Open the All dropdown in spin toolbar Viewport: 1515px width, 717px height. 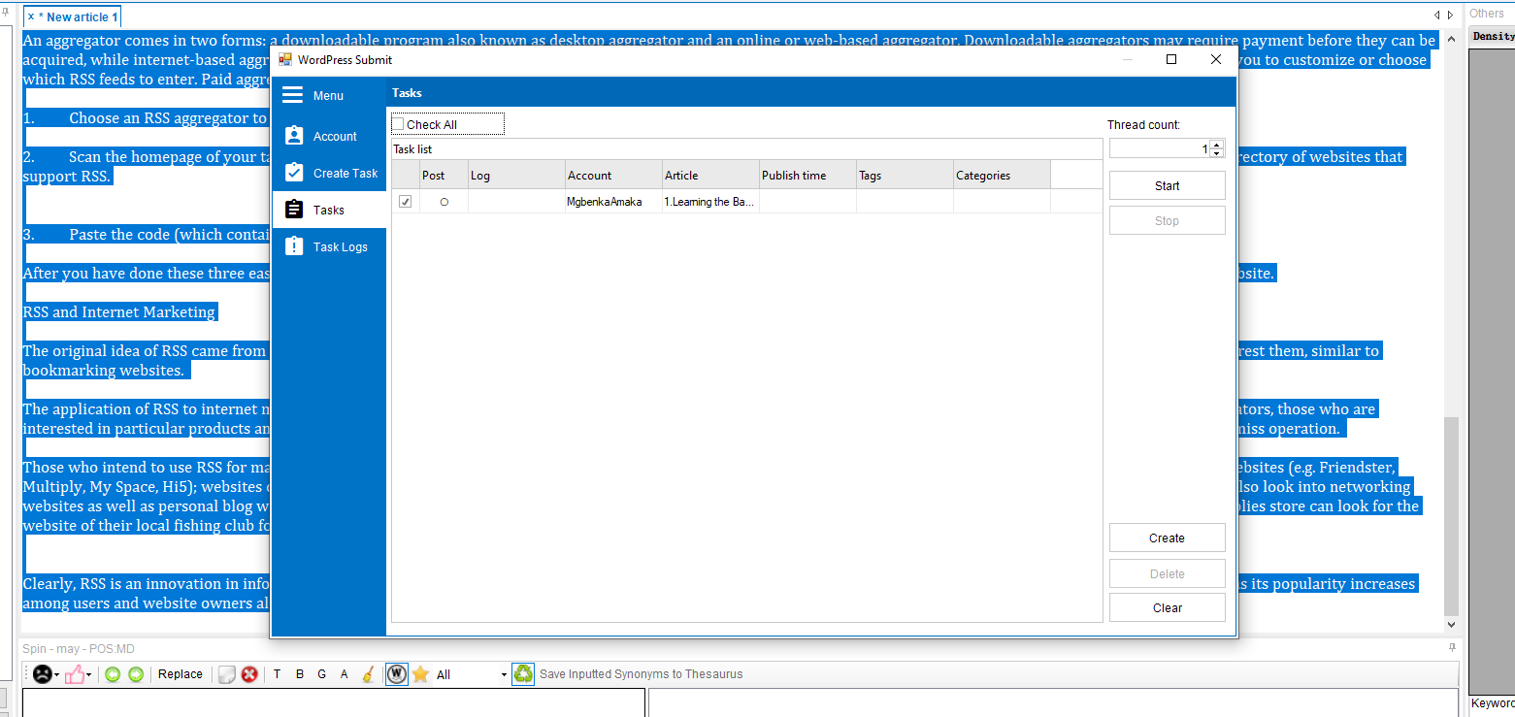pyautogui.click(x=504, y=674)
